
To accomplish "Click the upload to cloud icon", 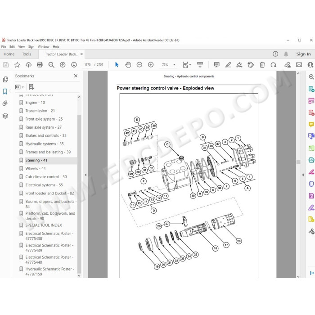I will 28,65.
